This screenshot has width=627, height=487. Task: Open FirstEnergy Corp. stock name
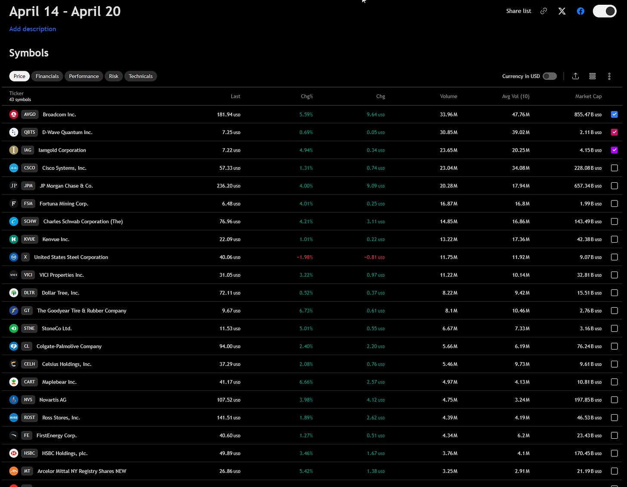pyautogui.click(x=56, y=436)
